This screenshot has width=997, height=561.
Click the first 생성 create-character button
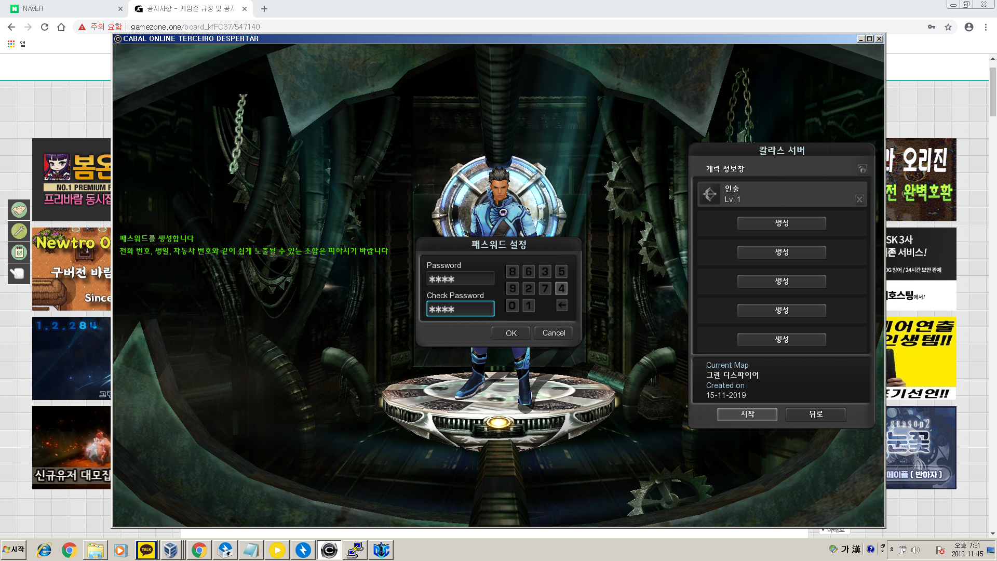point(782,223)
